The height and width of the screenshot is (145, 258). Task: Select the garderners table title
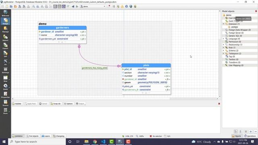coord(62,28)
